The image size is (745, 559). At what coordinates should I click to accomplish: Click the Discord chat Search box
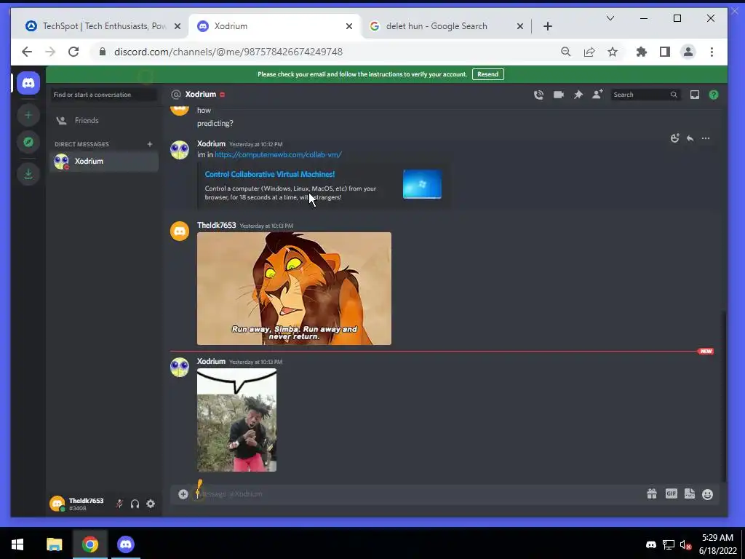[x=645, y=95]
